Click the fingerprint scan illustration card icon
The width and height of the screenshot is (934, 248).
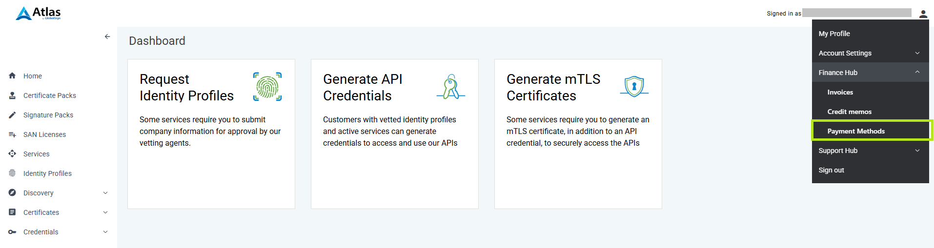pyautogui.click(x=267, y=86)
